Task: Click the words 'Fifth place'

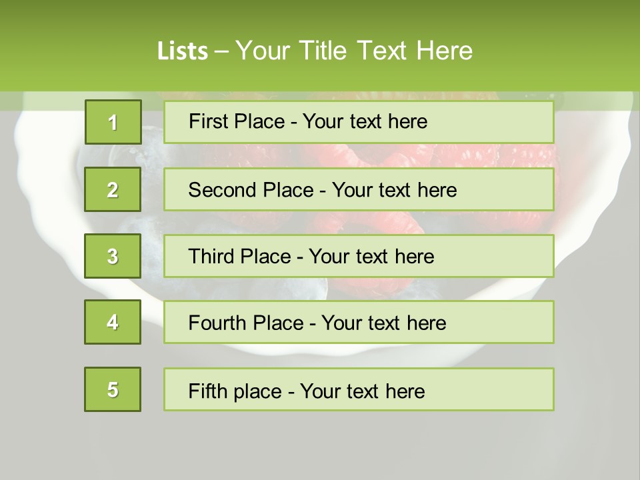Action: (235, 391)
